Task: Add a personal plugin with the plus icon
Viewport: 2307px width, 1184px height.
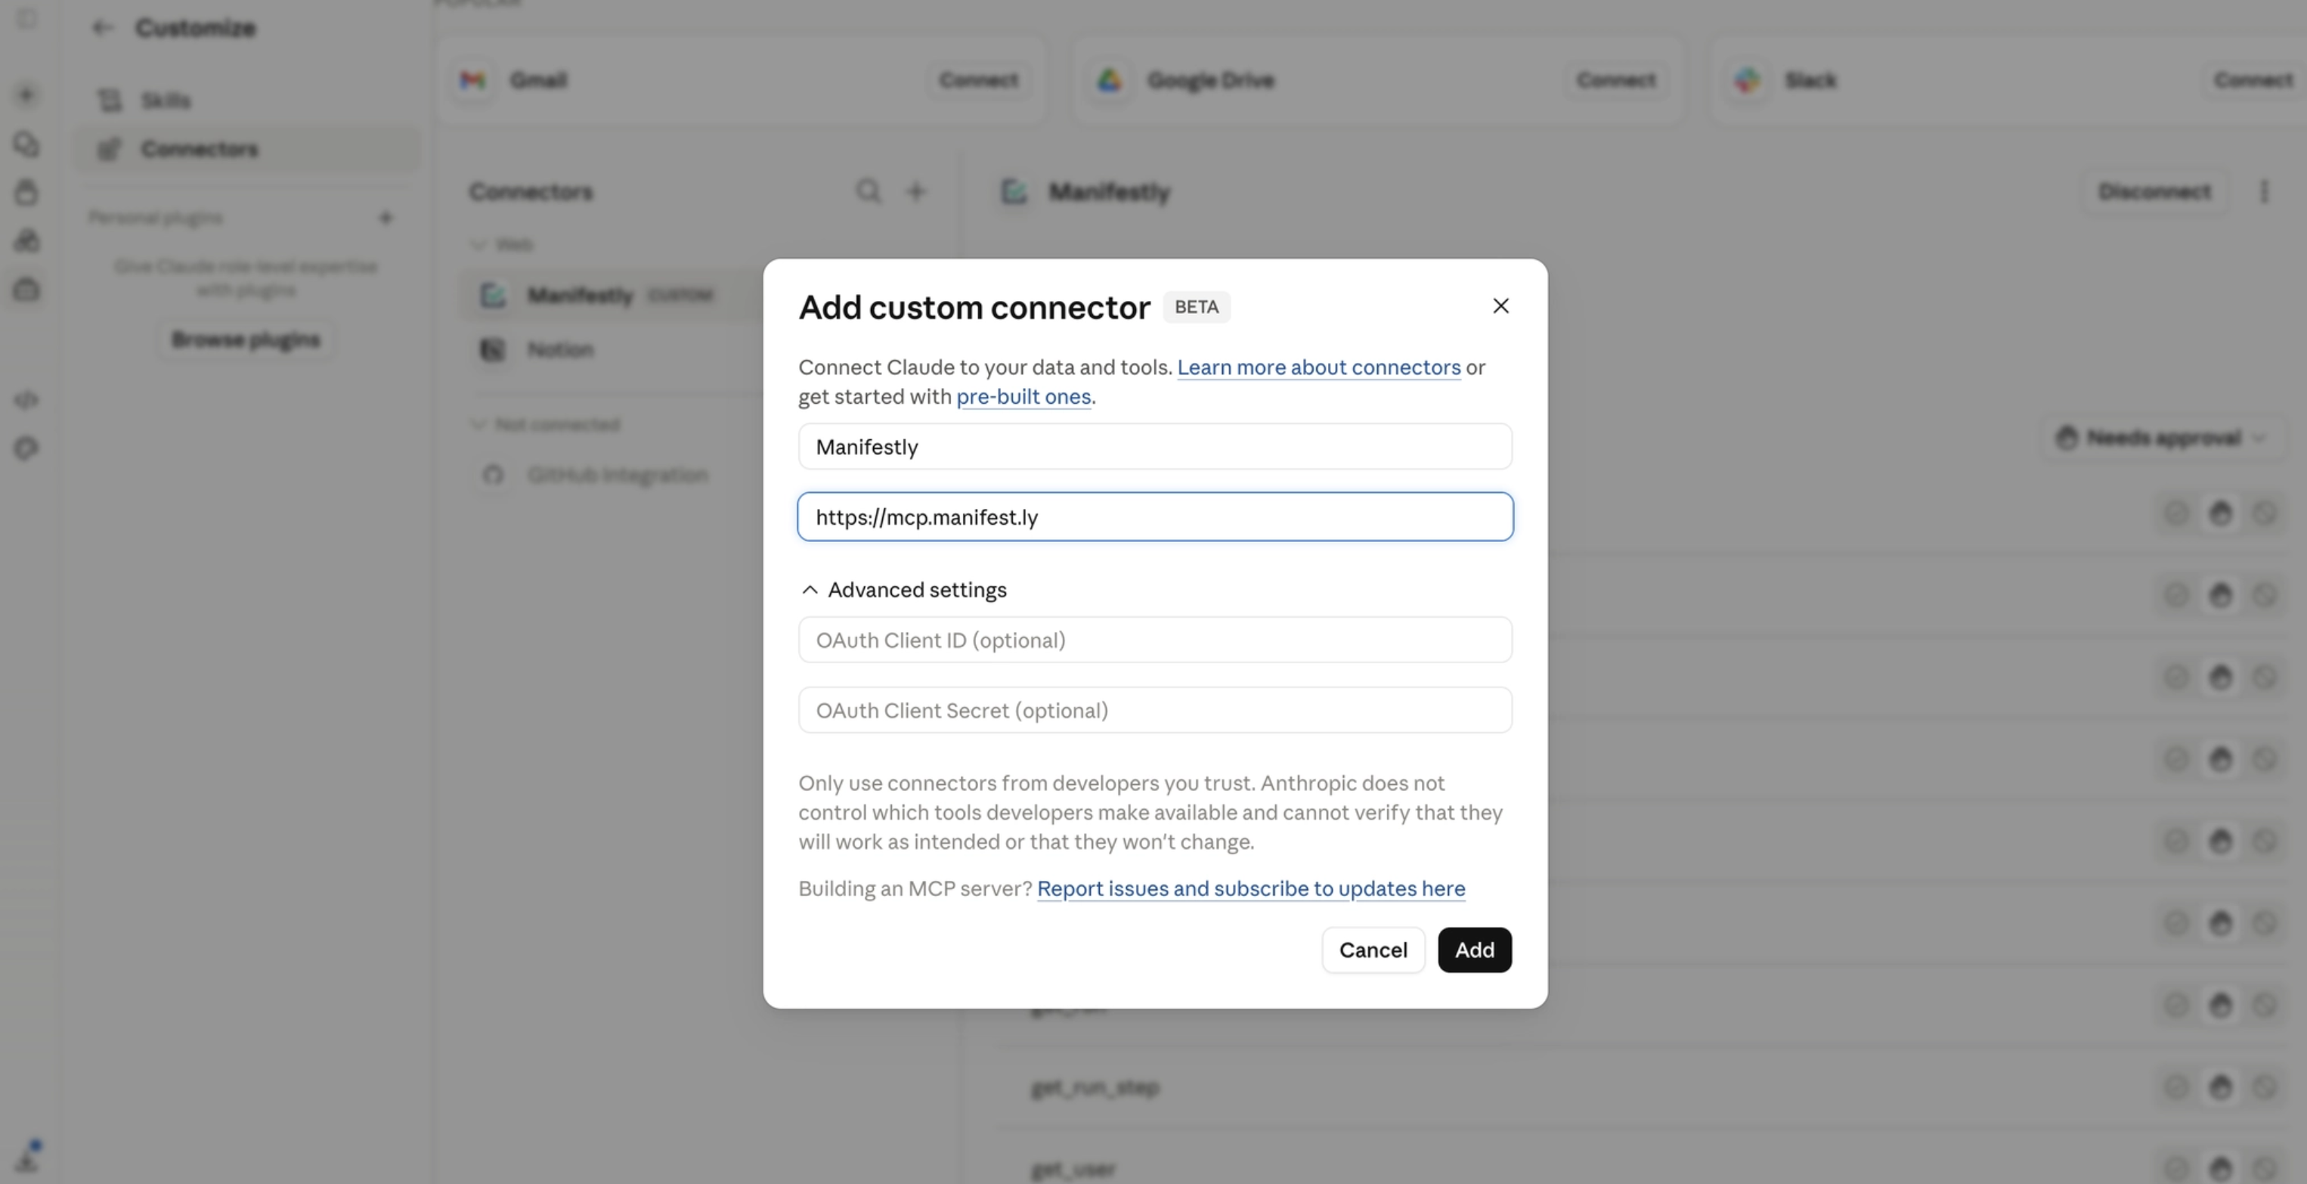Action: (x=386, y=218)
